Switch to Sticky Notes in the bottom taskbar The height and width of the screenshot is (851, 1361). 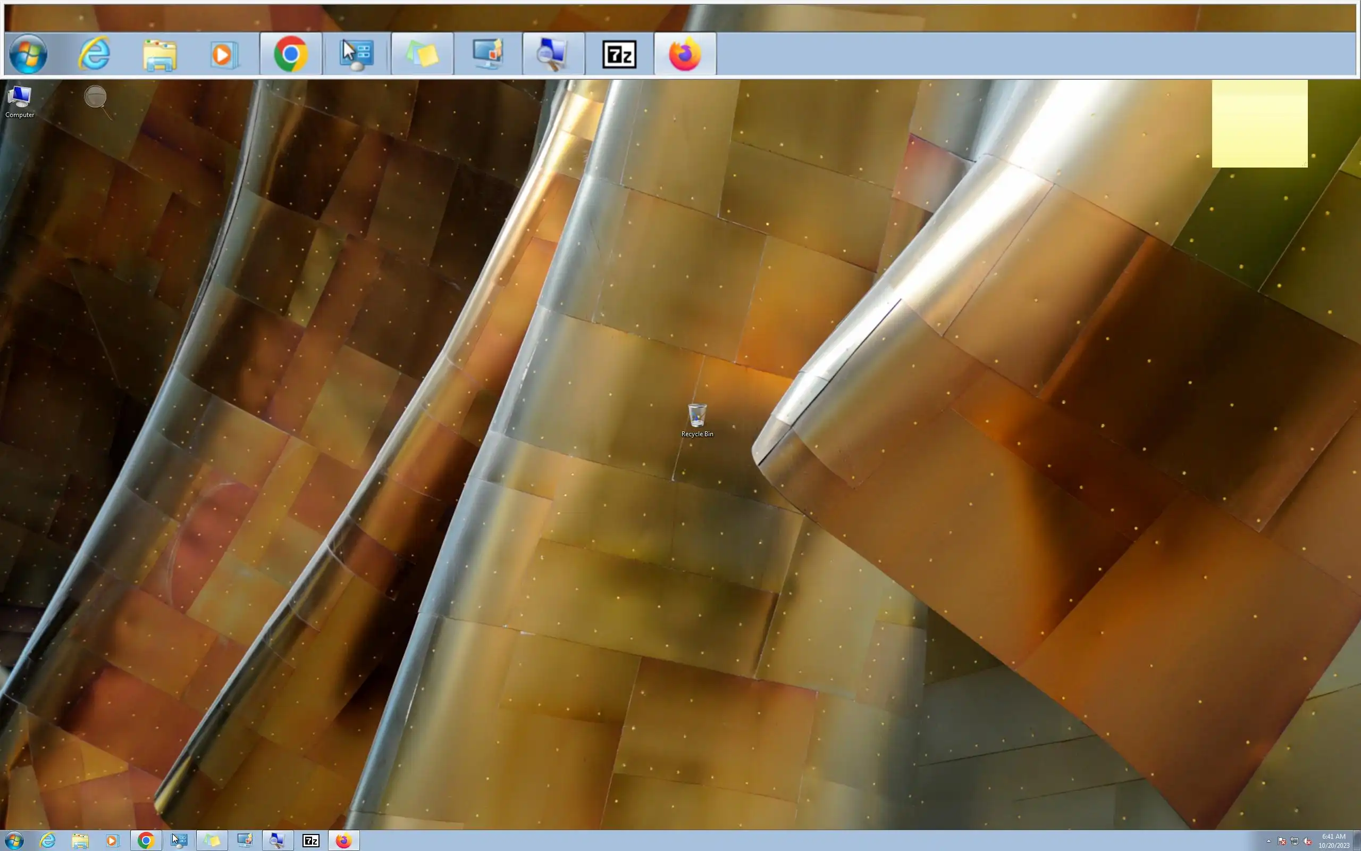point(212,841)
